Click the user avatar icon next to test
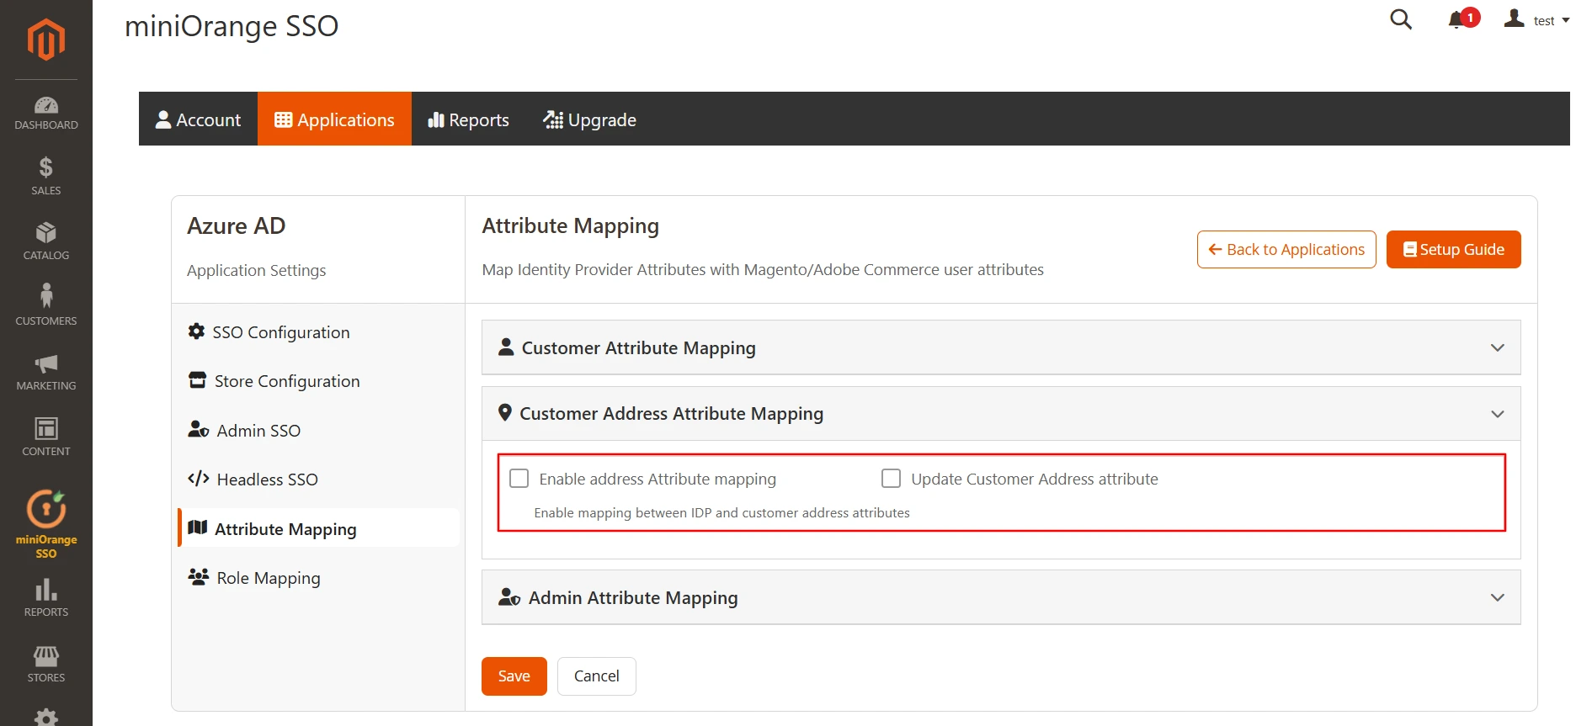 [1515, 19]
